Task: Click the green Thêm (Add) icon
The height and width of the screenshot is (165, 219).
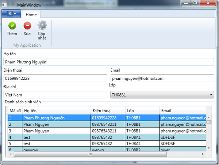Action: click(x=12, y=25)
